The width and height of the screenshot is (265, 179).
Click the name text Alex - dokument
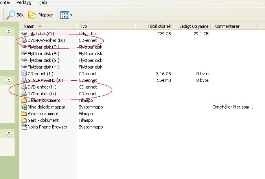(43, 114)
